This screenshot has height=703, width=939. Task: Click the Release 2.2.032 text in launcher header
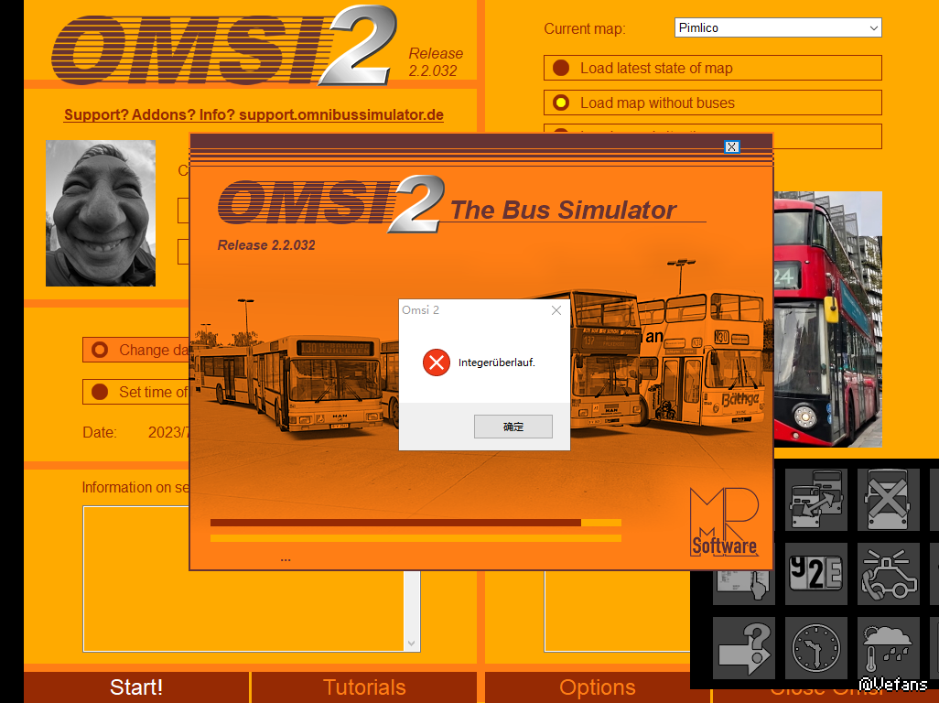[x=436, y=62]
